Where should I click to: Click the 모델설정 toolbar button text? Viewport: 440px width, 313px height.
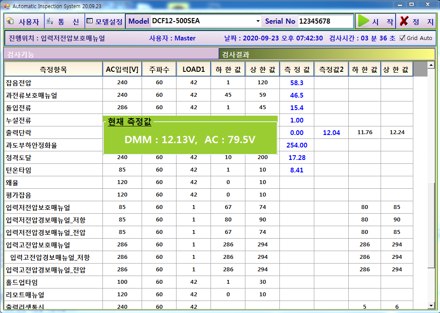coord(109,21)
